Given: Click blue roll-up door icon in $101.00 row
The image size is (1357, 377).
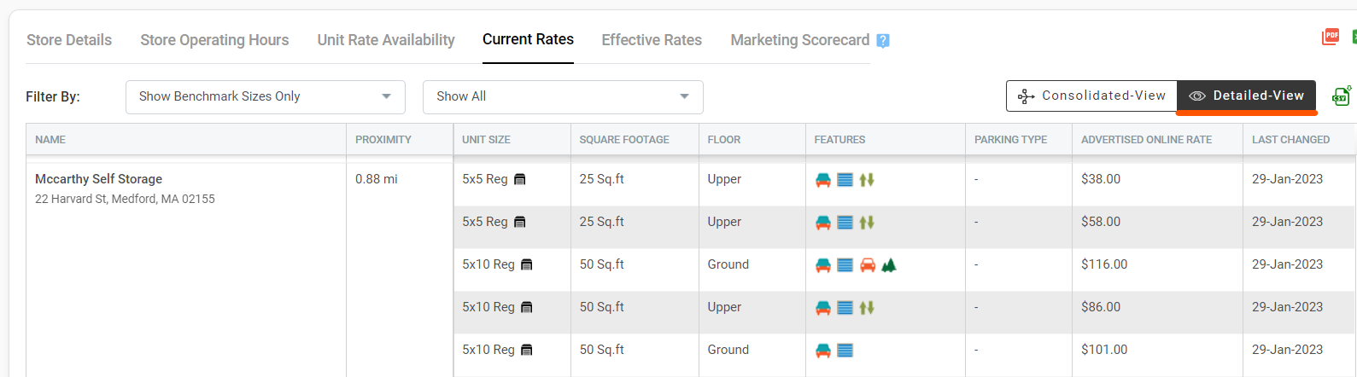Looking at the screenshot, I should (x=845, y=351).
